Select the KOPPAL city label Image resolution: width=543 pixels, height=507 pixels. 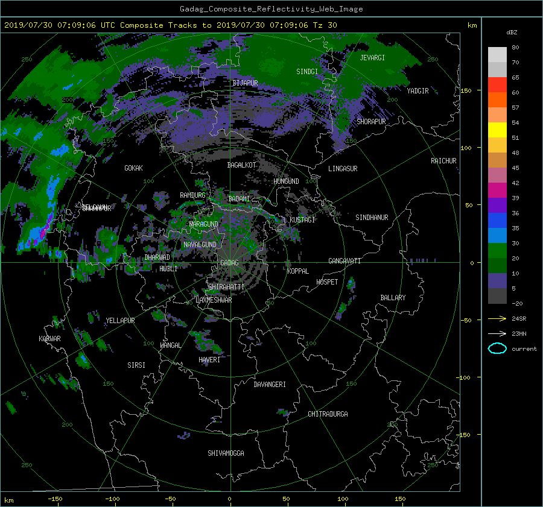[298, 271]
